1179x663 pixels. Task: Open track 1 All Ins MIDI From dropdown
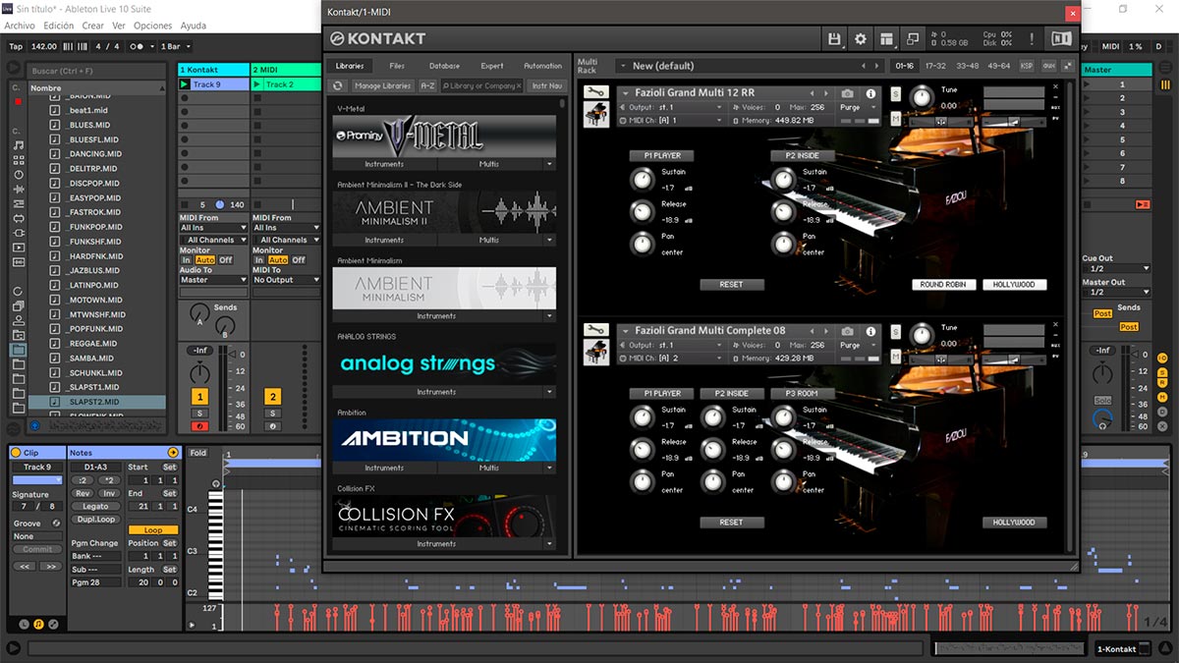click(213, 228)
